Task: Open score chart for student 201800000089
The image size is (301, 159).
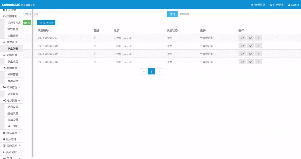Action: pyautogui.click(x=242, y=54)
